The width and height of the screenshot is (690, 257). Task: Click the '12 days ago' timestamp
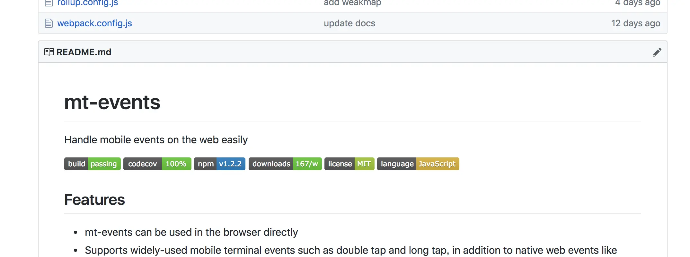pos(636,23)
